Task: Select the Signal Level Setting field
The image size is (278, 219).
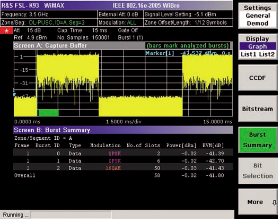Action: (x=188, y=14)
